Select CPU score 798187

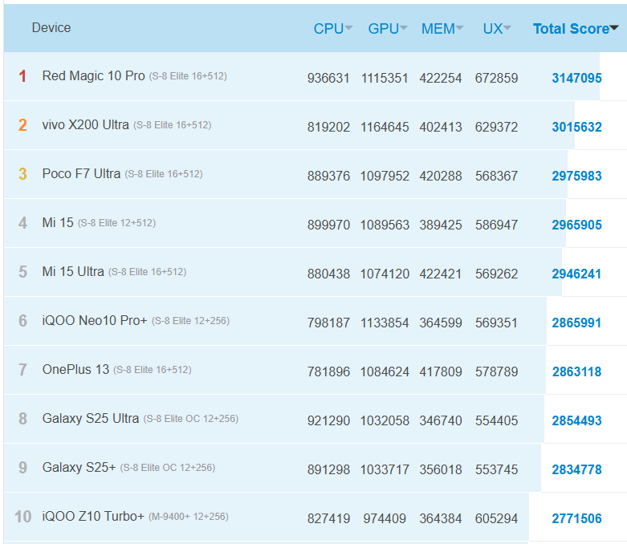328,323
